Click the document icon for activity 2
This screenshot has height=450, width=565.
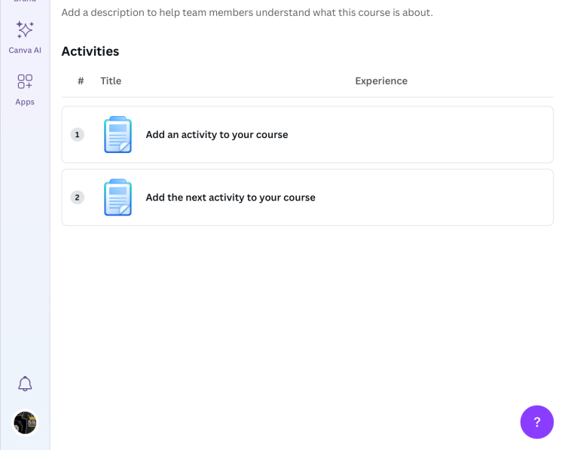118,197
